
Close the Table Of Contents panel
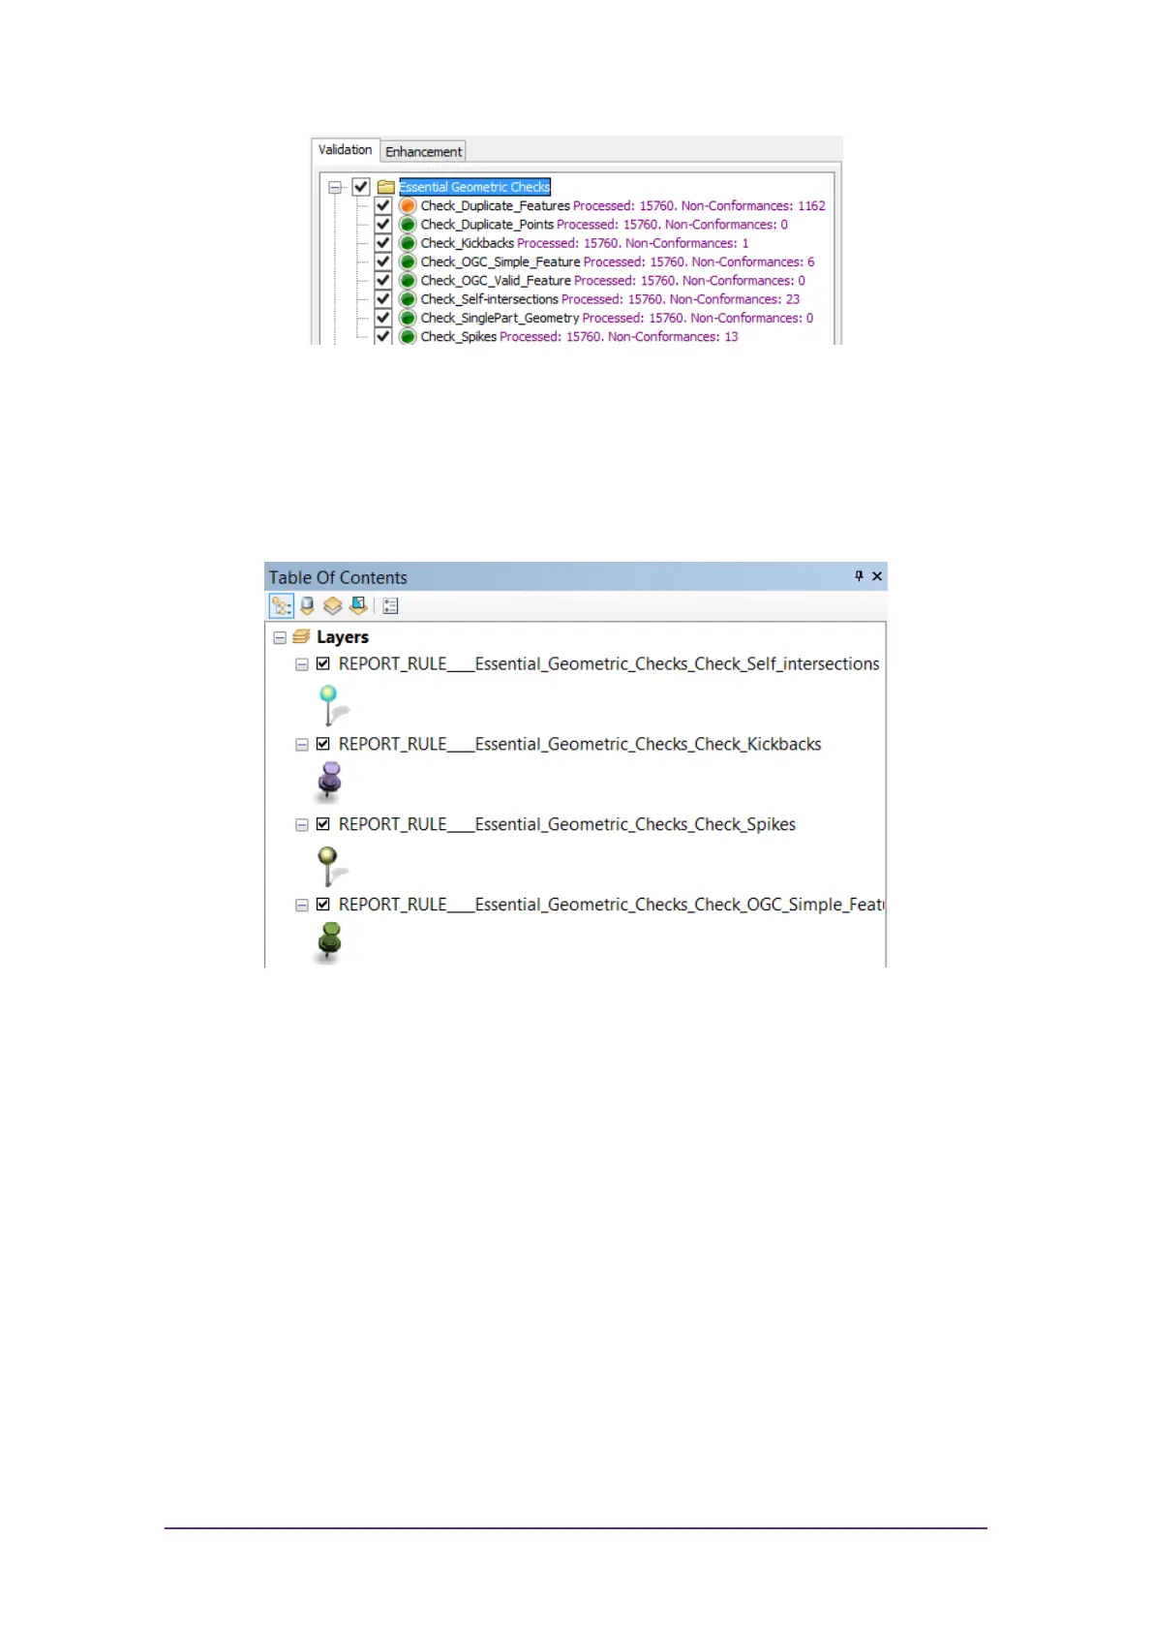877,576
